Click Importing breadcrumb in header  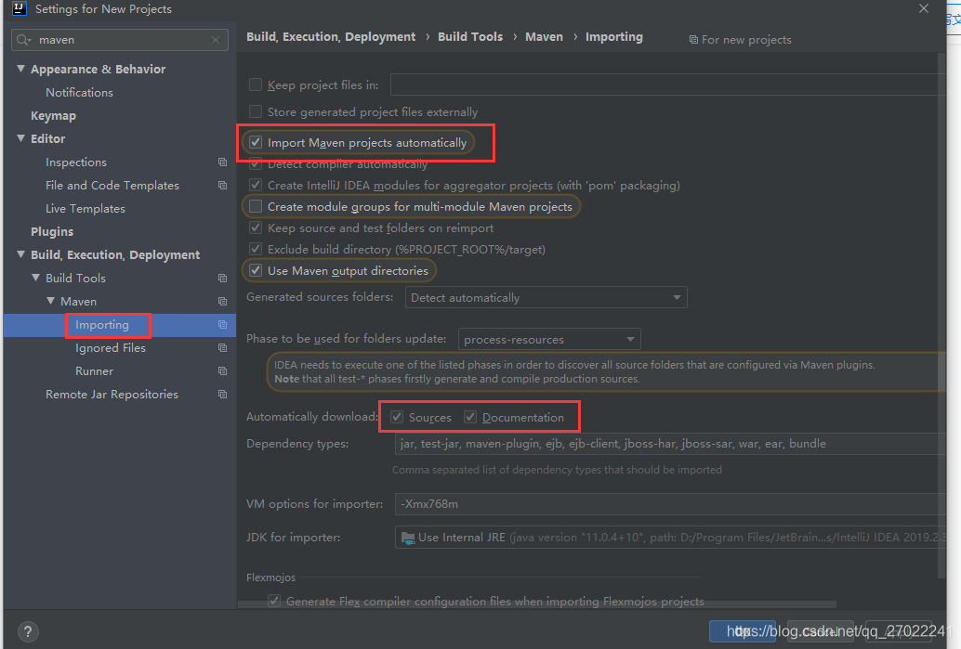(x=614, y=37)
